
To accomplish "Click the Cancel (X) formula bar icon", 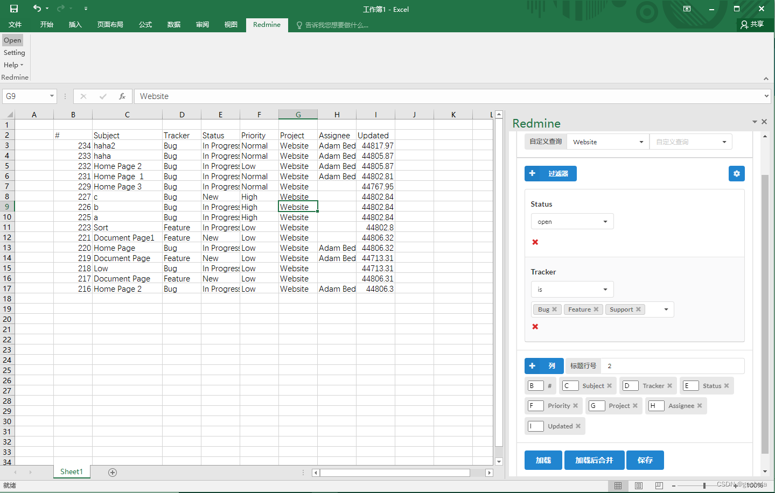I will (x=83, y=96).
